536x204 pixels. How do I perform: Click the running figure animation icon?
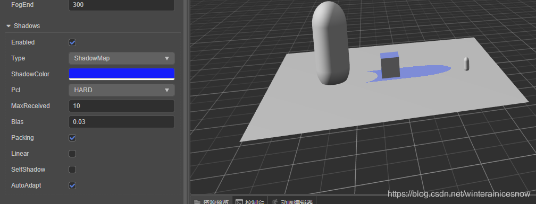point(275,202)
